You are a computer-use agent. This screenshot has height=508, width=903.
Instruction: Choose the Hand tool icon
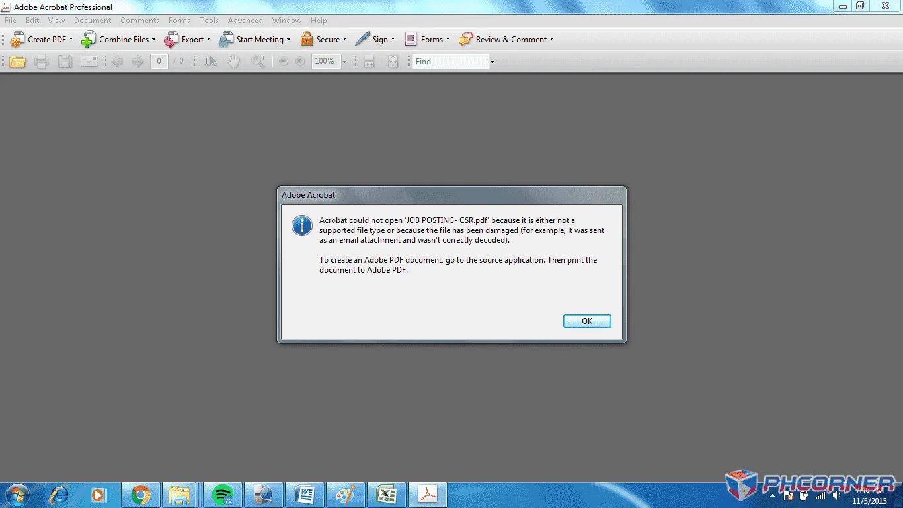coord(233,62)
